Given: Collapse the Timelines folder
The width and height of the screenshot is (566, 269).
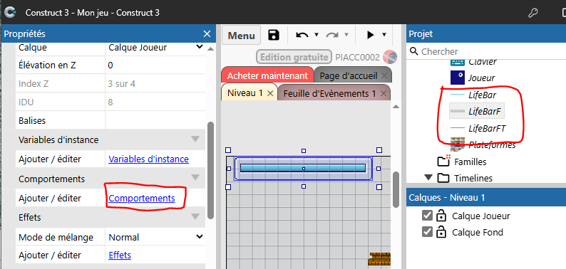Looking at the screenshot, I should pyautogui.click(x=428, y=178).
